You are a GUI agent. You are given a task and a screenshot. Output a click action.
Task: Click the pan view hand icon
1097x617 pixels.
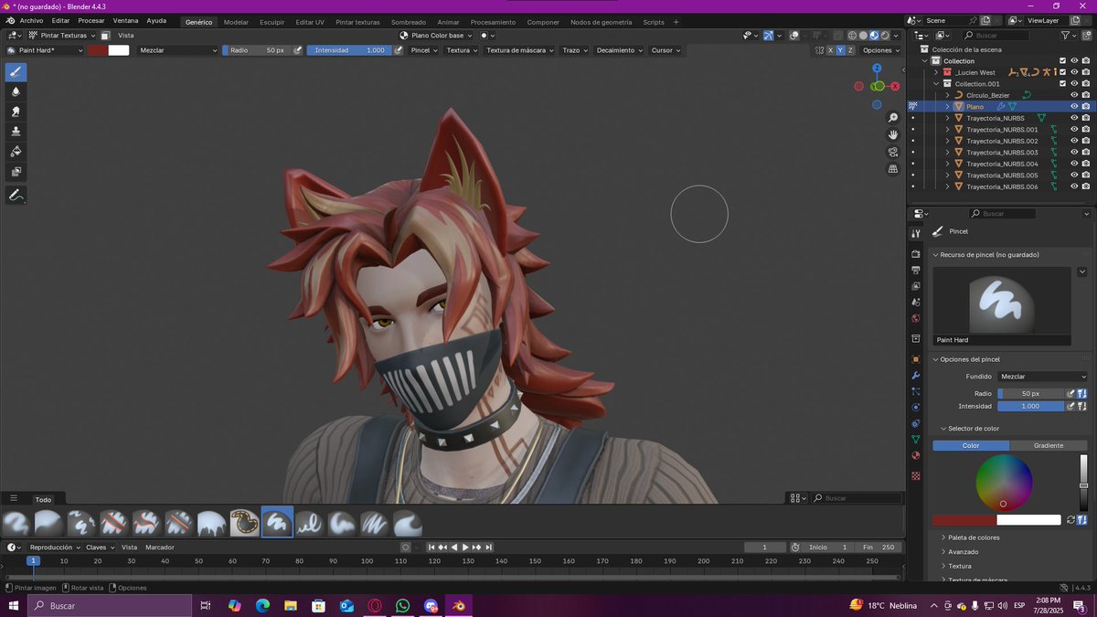click(x=893, y=135)
